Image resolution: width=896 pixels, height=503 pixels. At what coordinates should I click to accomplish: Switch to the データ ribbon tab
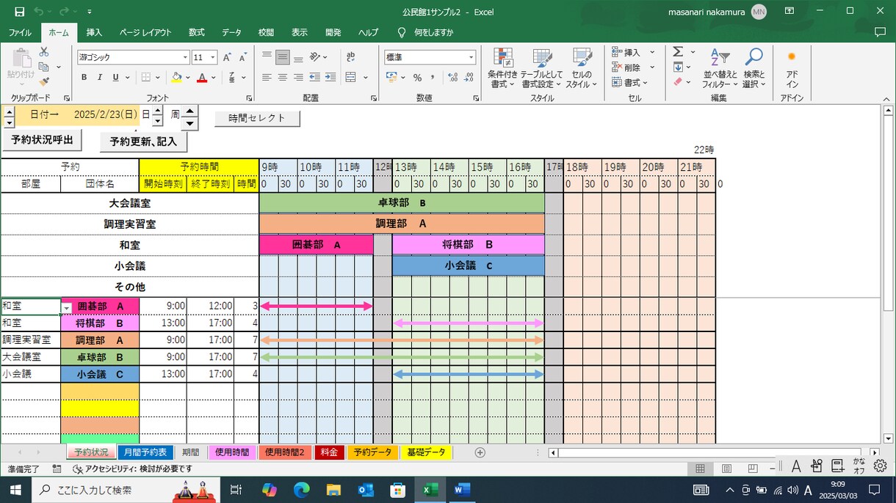(232, 32)
